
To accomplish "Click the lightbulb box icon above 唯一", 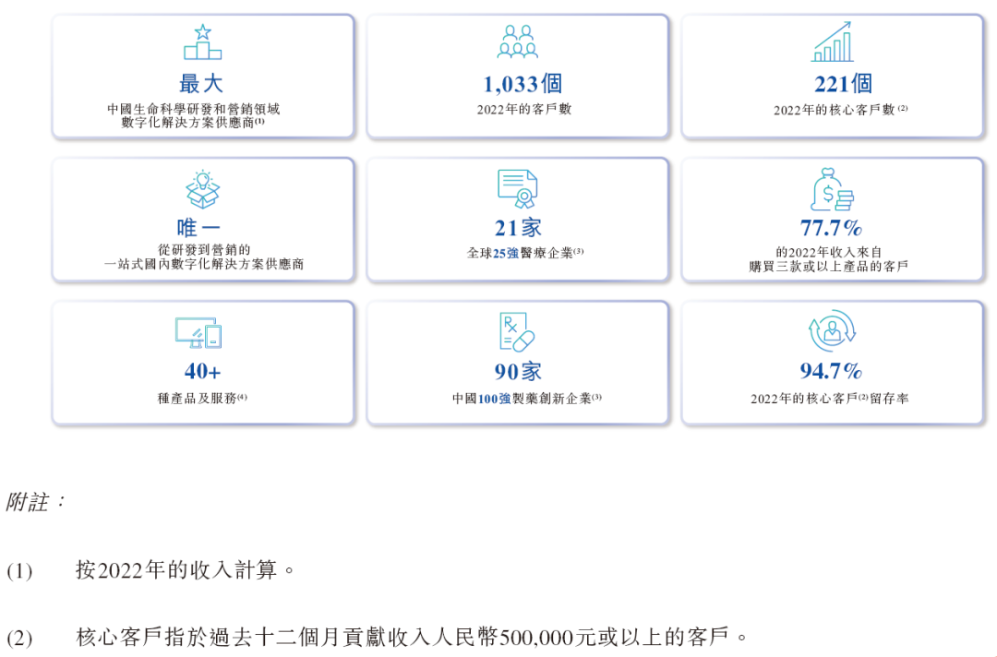I will [x=202, y=189].
